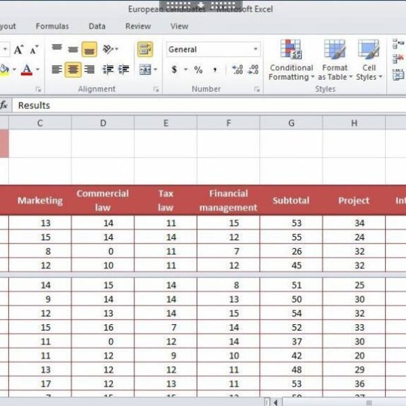Click the Merge & Center icon
This screenshot has height=406, width=406.
145,70
